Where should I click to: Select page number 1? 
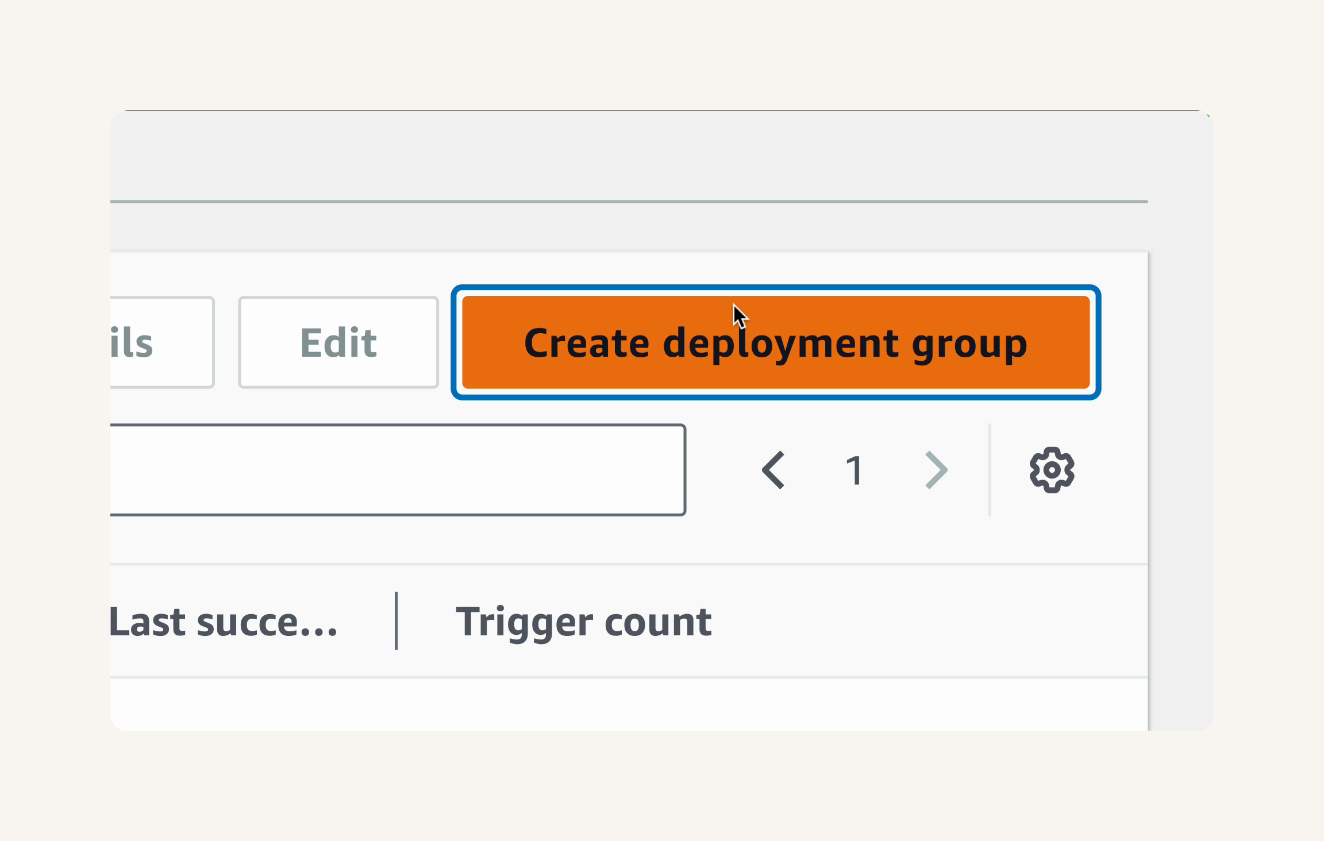[855, 470]
